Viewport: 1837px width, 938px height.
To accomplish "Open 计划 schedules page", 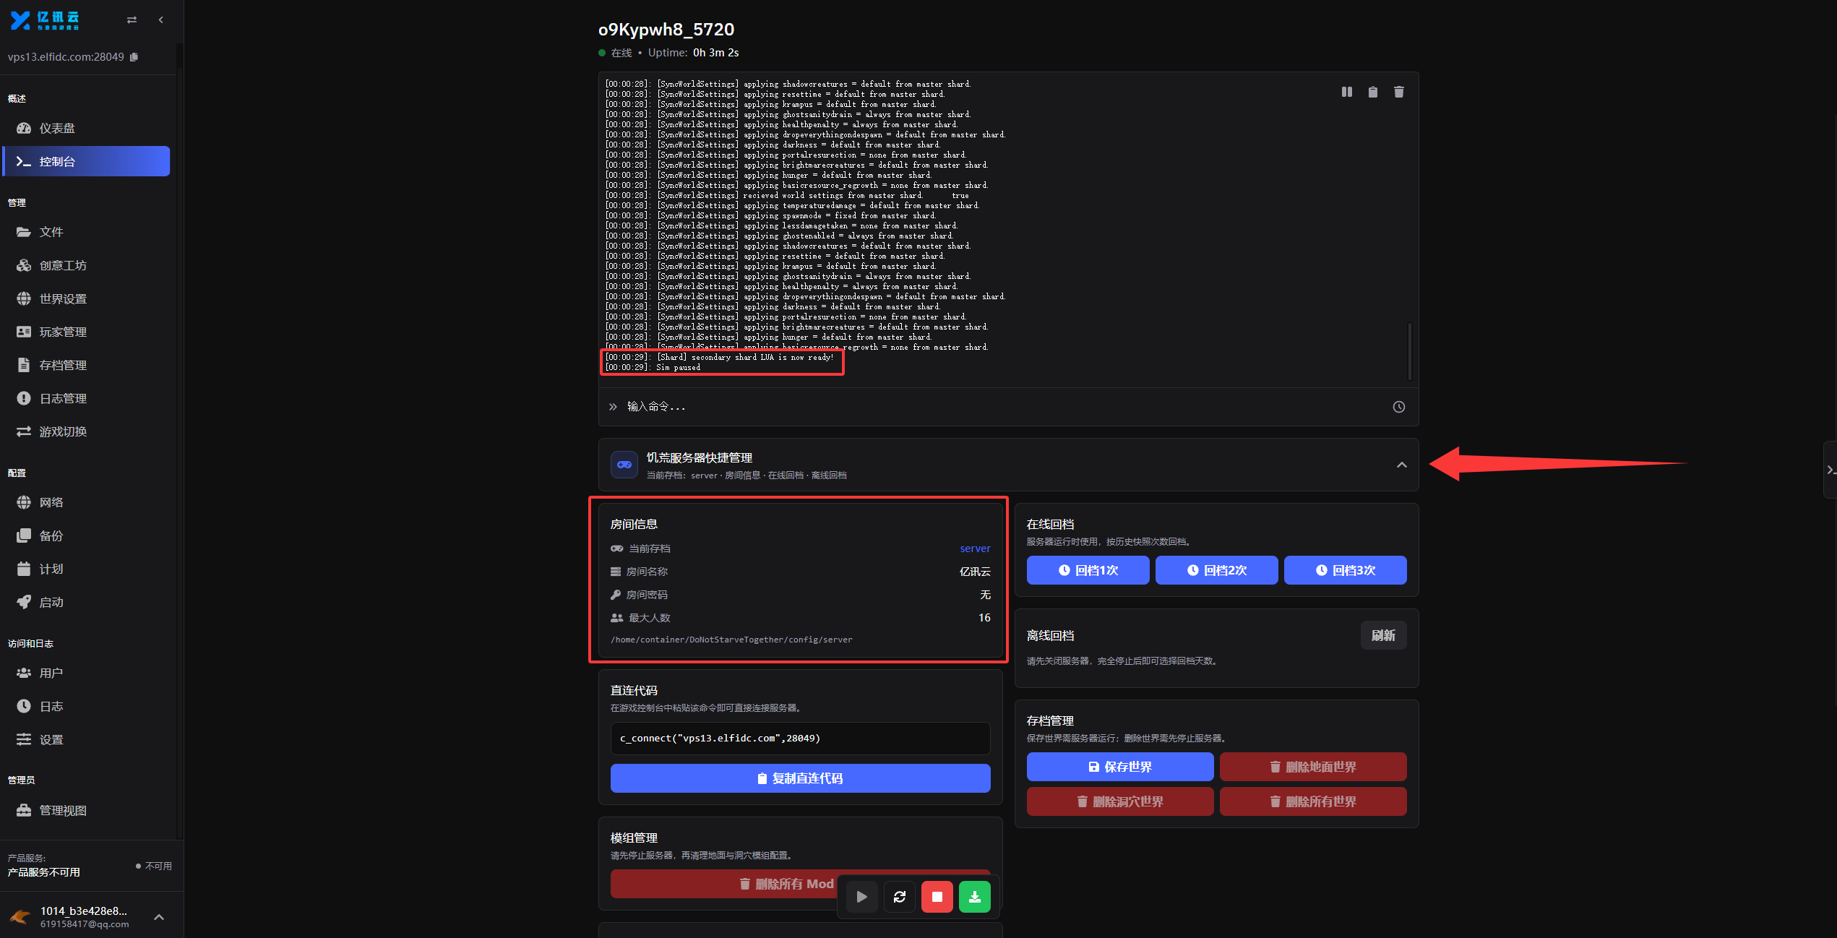I will (87, 569).
